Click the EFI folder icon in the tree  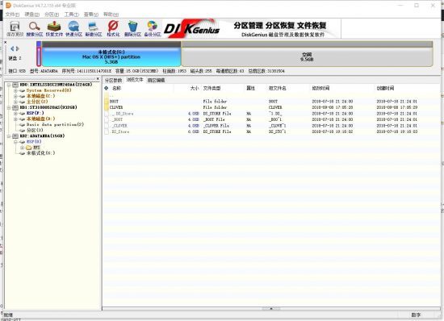29,148
